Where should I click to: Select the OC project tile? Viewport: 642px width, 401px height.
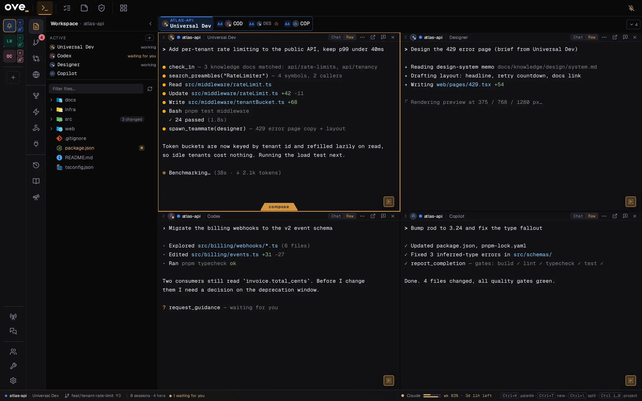[9, 56]
